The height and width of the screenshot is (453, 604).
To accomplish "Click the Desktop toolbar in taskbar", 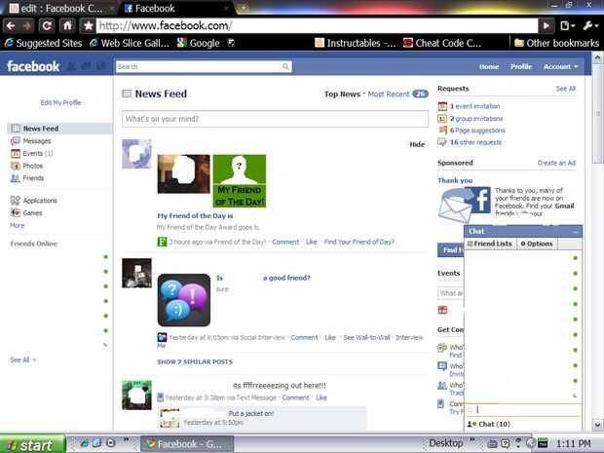I will (x=445, y=443).
